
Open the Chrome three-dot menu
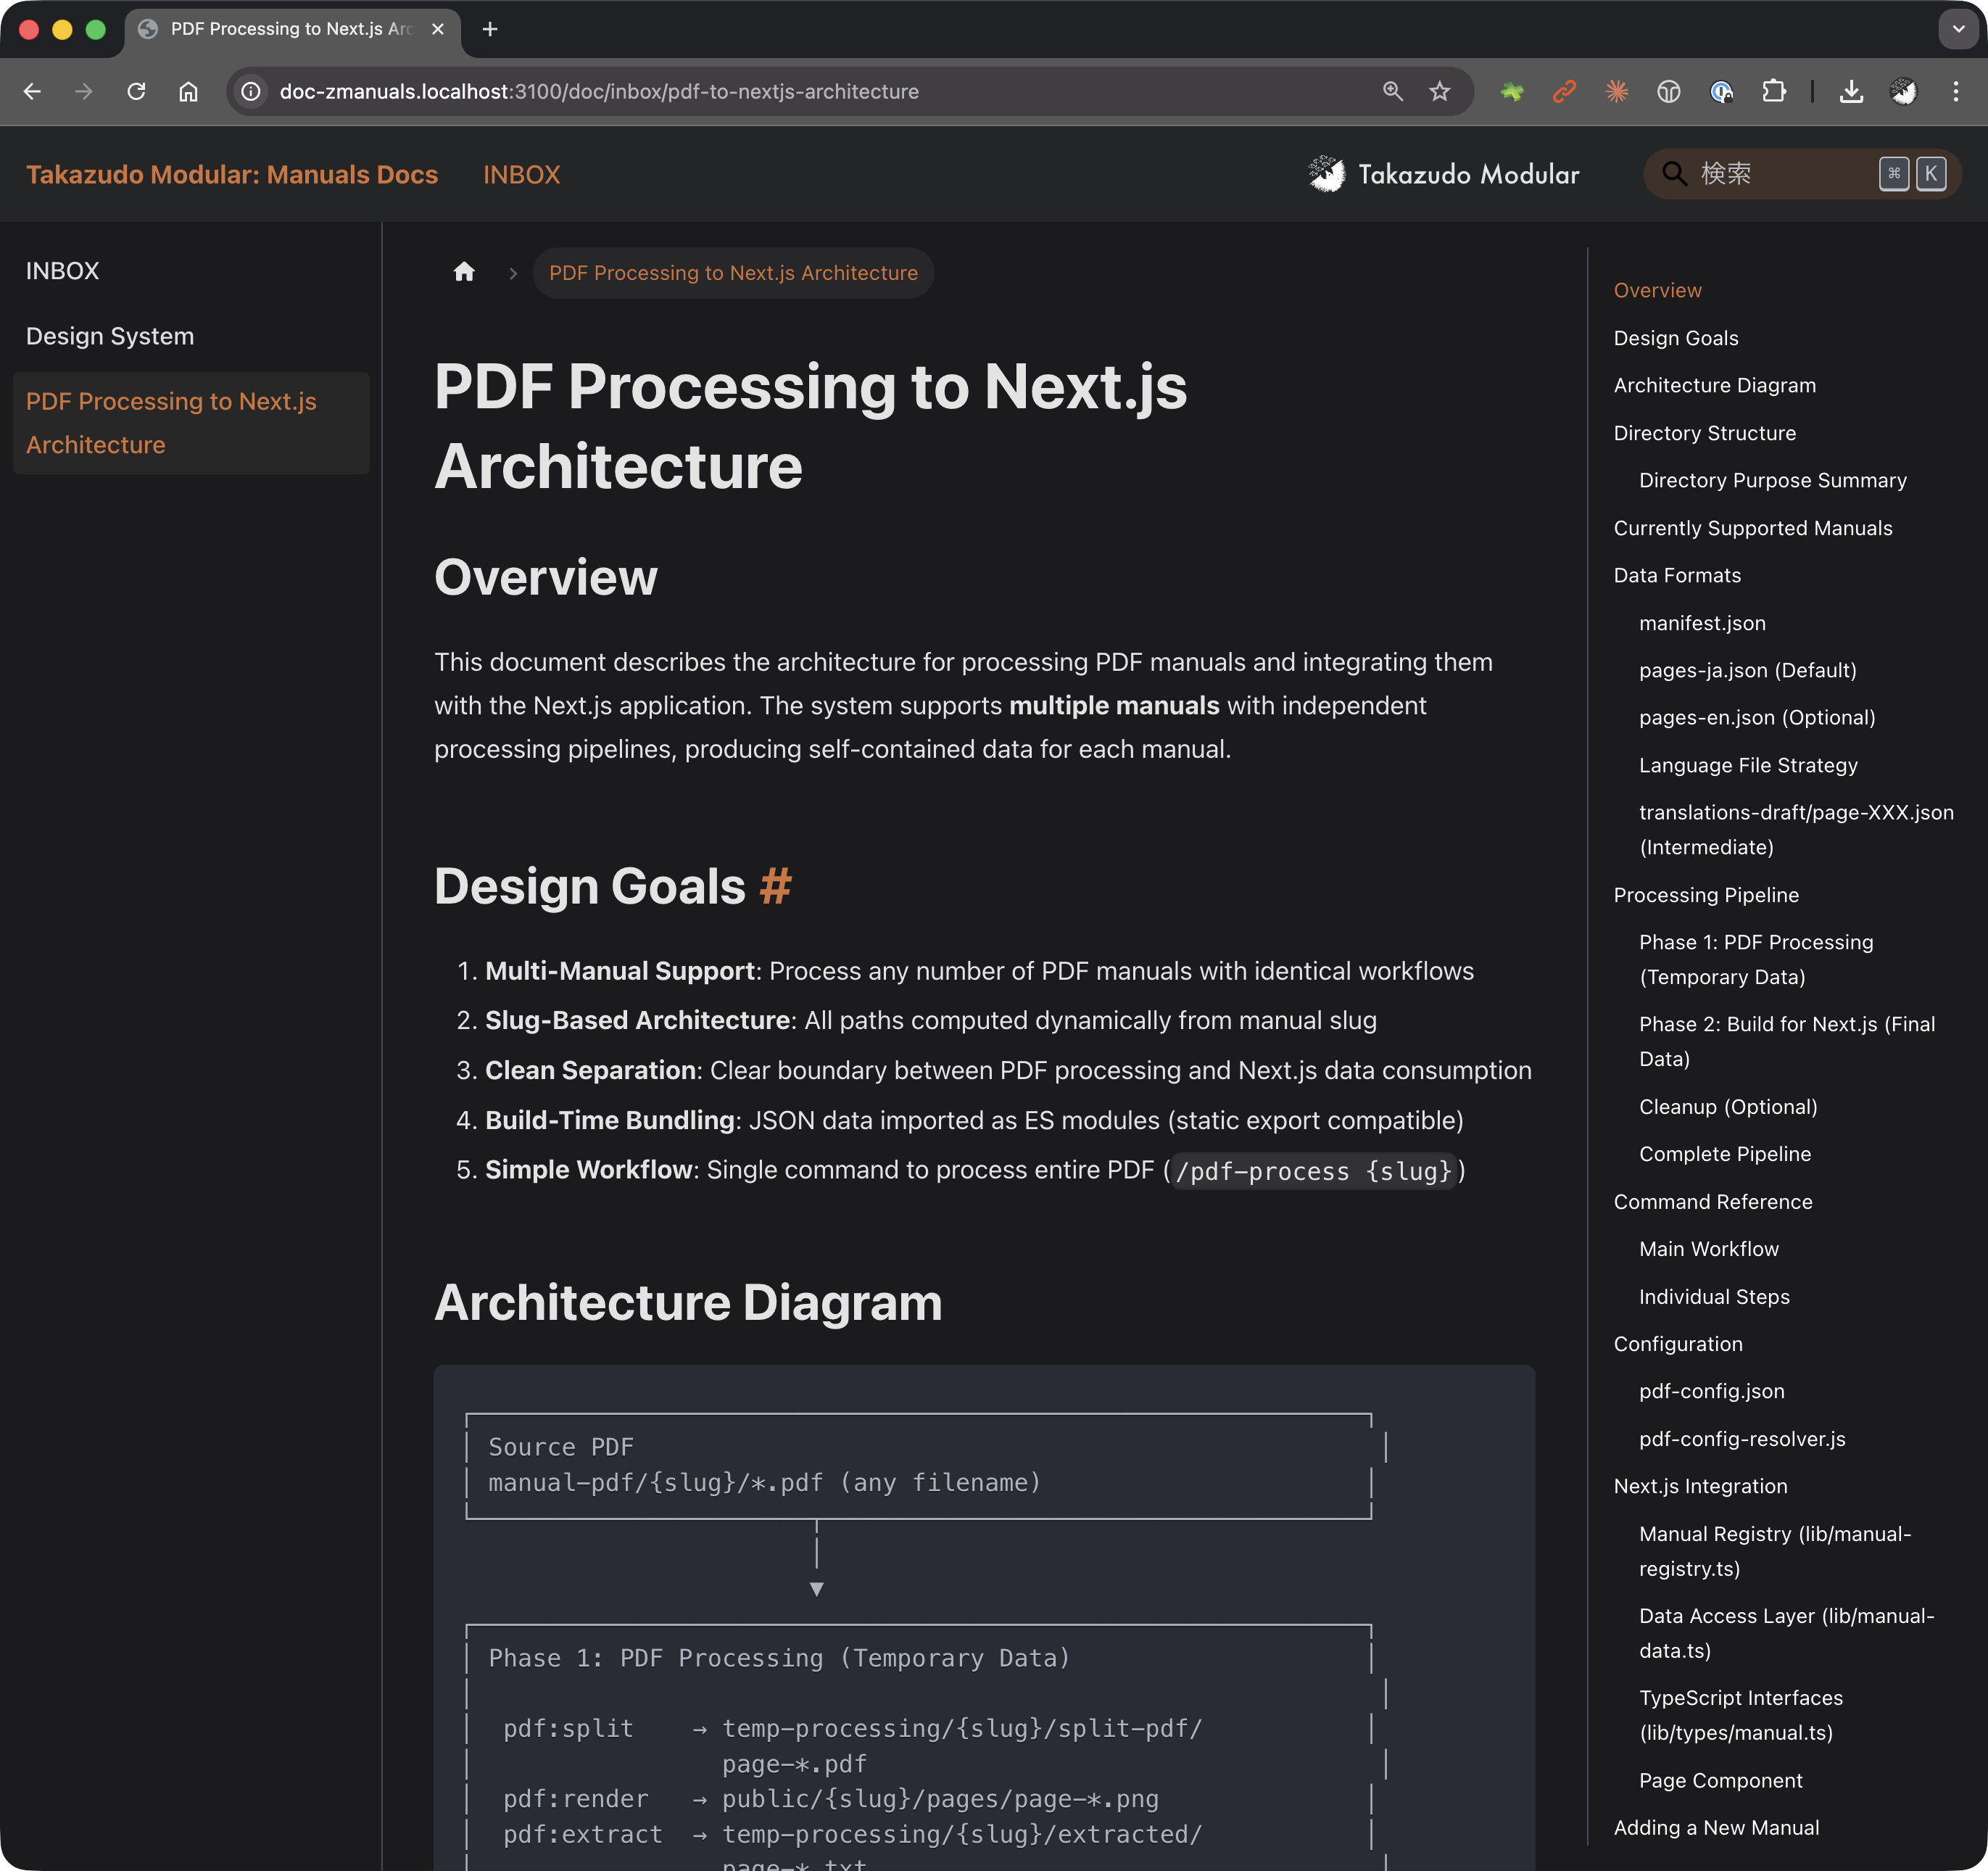[1955, 92]
